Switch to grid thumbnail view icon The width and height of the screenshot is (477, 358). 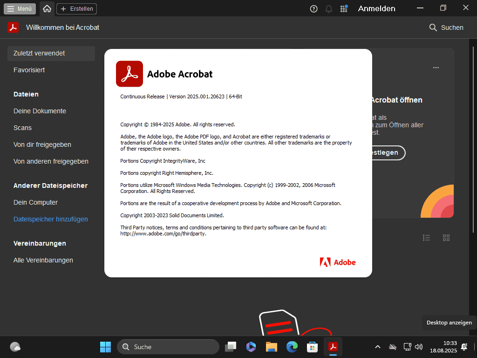(x=446, y=238)
